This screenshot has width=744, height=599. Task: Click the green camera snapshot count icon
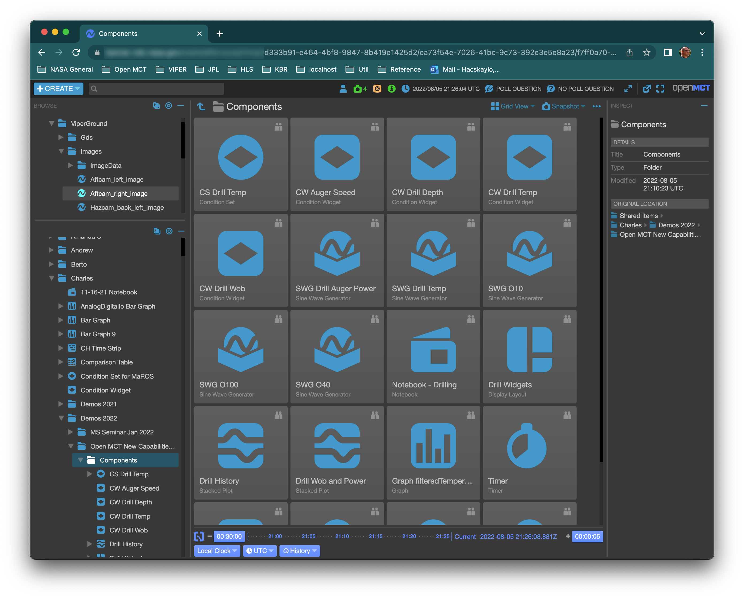click(358, 89)
